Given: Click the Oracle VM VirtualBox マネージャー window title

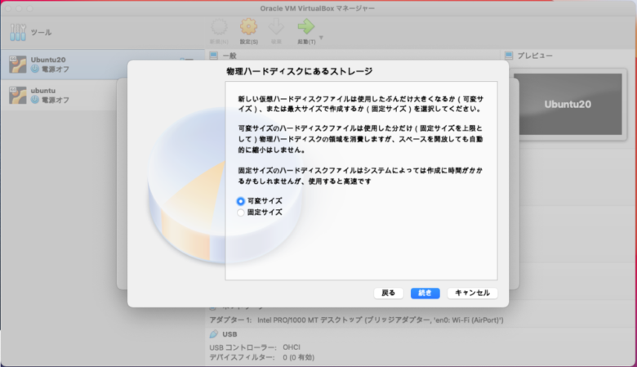Looking at the screenshot, I should pos(318,8).
